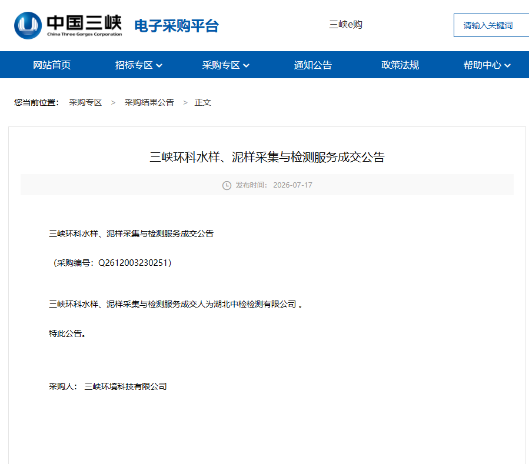Click the 采购编号 Q2612003230251 text
Viewport: 529px width, 464px height.
click(x=112, y=263)
